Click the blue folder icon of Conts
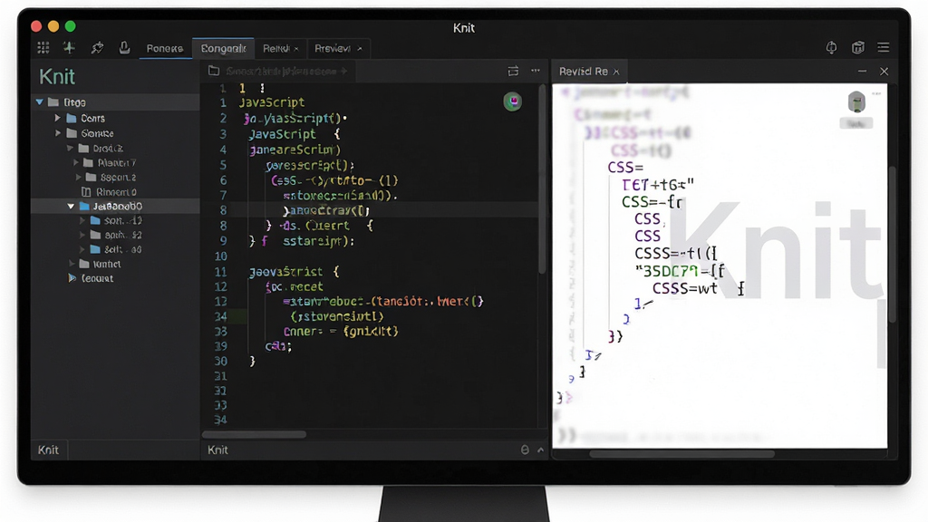 coord(72,119)
